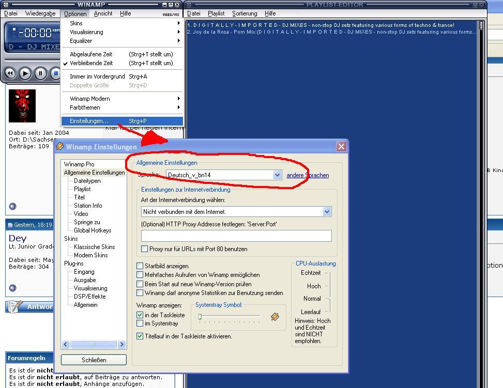503x388 pixels.
Task: Click online status icon below Beiträge: 109
Action: (x=12, y=206)
